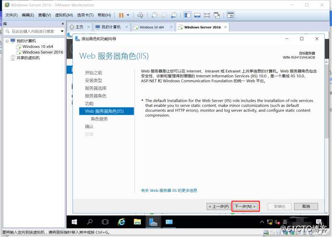Select 共享的虚拟机 in library tree
This screenshot has height=237, width=332.
[x=28, y=58]
